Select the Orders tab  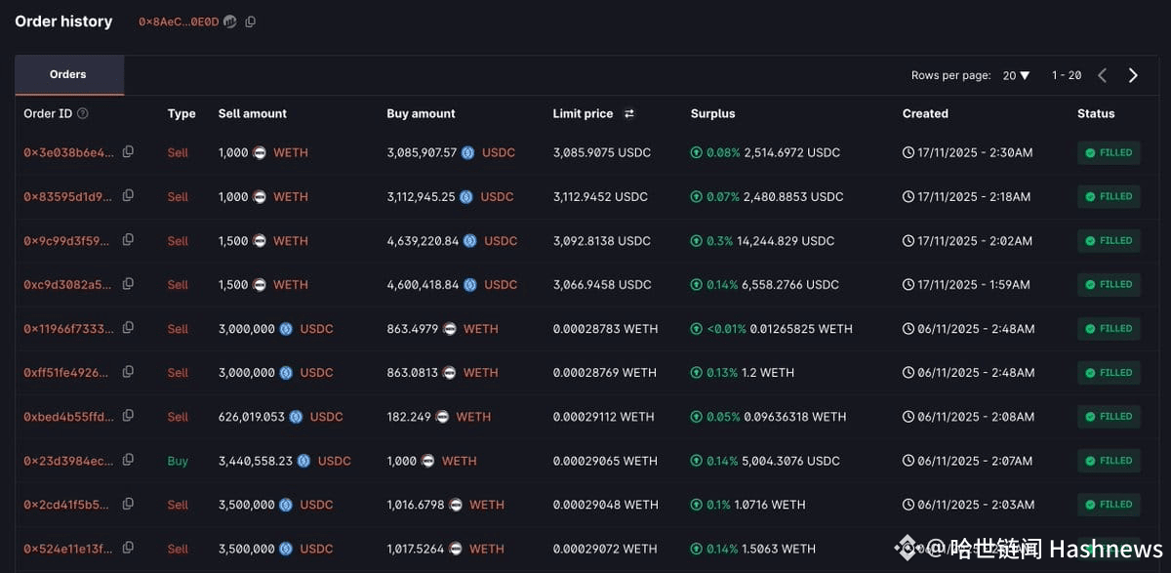click(68, 74)
